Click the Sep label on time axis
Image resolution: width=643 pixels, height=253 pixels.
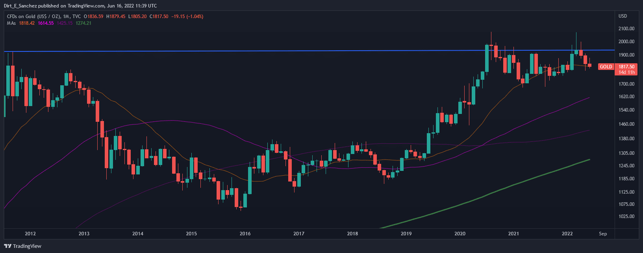coord(603,234)
